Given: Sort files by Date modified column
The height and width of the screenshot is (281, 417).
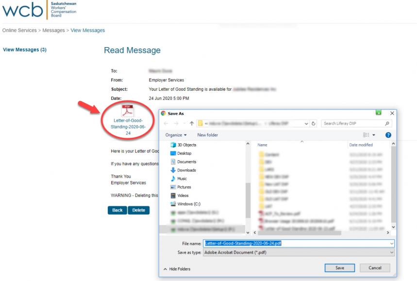Looking at the screenshot, I should (x=361, y=145).
